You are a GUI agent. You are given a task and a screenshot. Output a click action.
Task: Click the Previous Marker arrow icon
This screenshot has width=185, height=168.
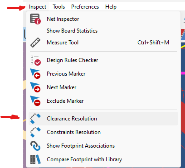point(35,74)
